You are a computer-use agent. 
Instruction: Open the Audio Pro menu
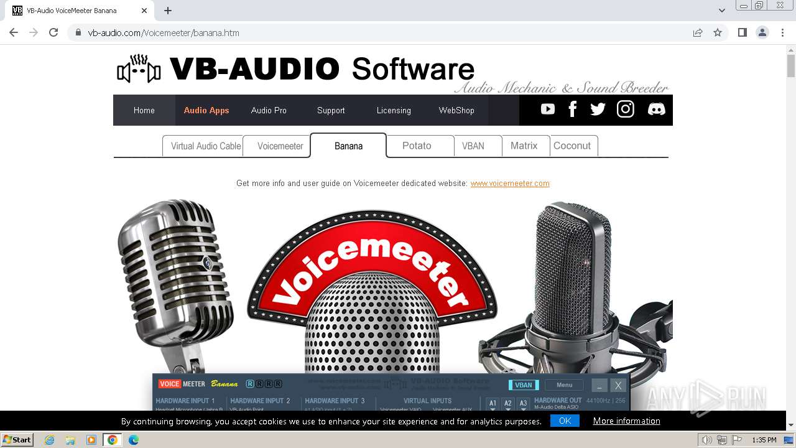pyautogui.click(x=269, y=110)
